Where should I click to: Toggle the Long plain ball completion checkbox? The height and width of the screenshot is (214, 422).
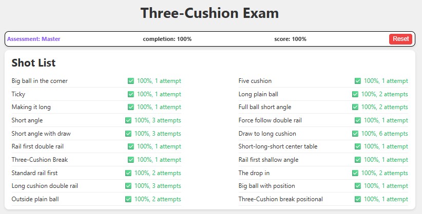tap(355, 94)
